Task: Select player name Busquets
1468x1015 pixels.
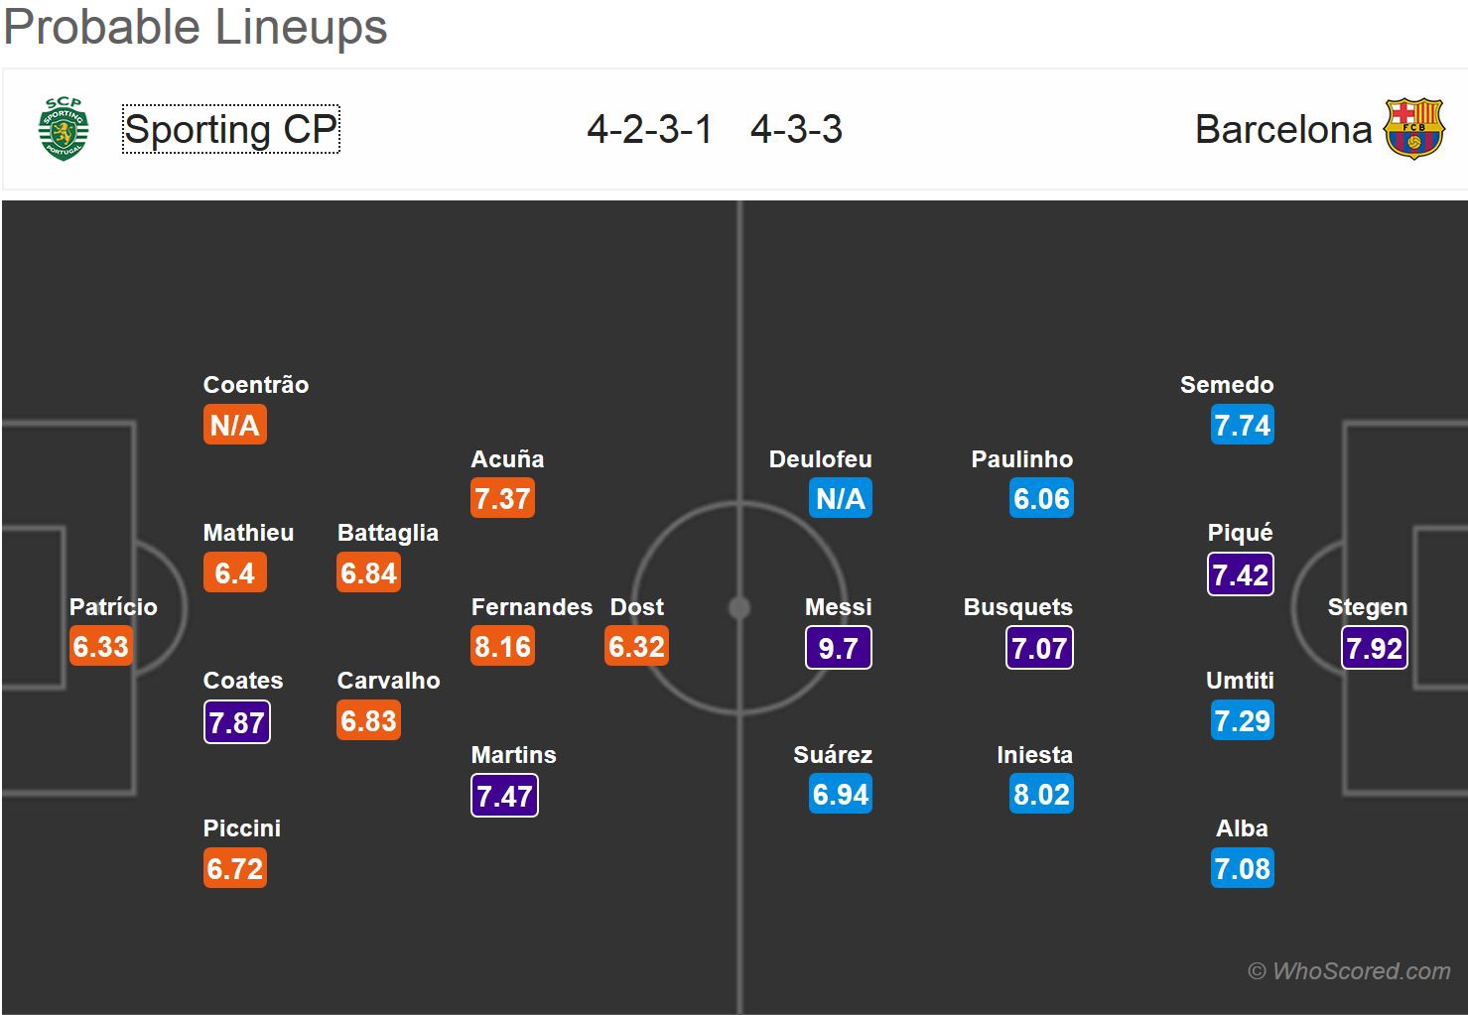Action: 1018,607
